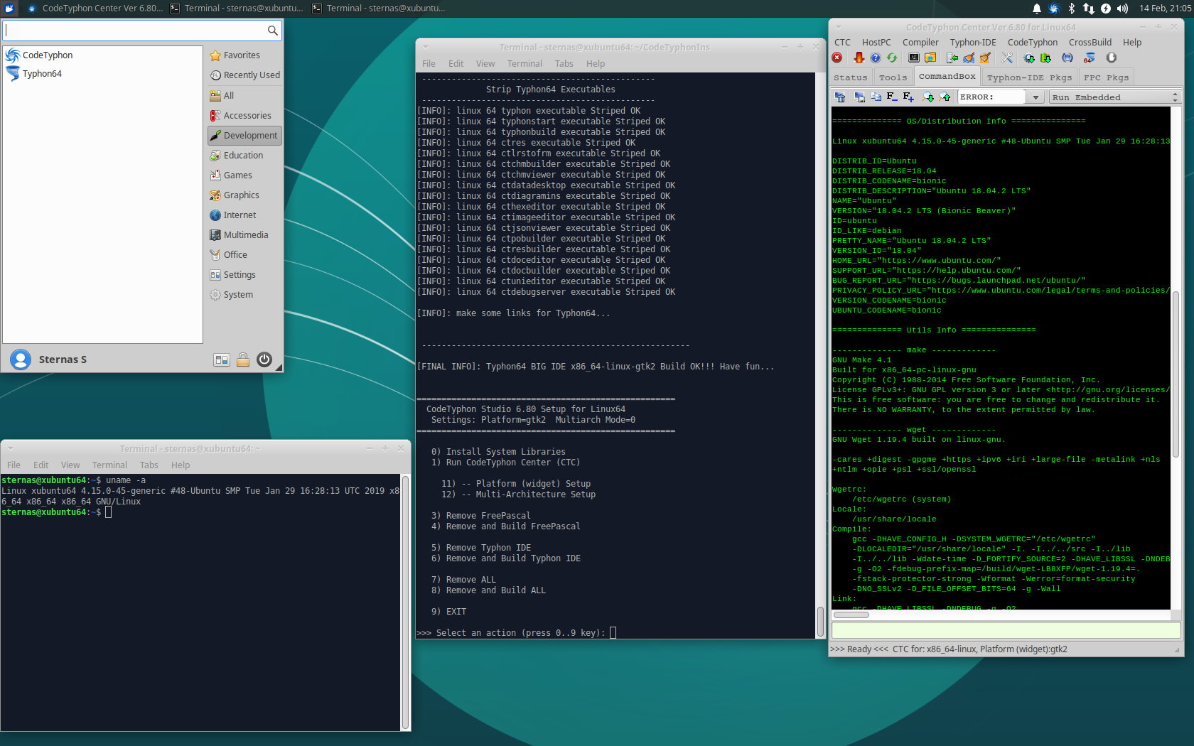The width and height of the screenshot is (1194, 746).
Task: Open the Run Embedded combo box
Action: pos(1114,97)
